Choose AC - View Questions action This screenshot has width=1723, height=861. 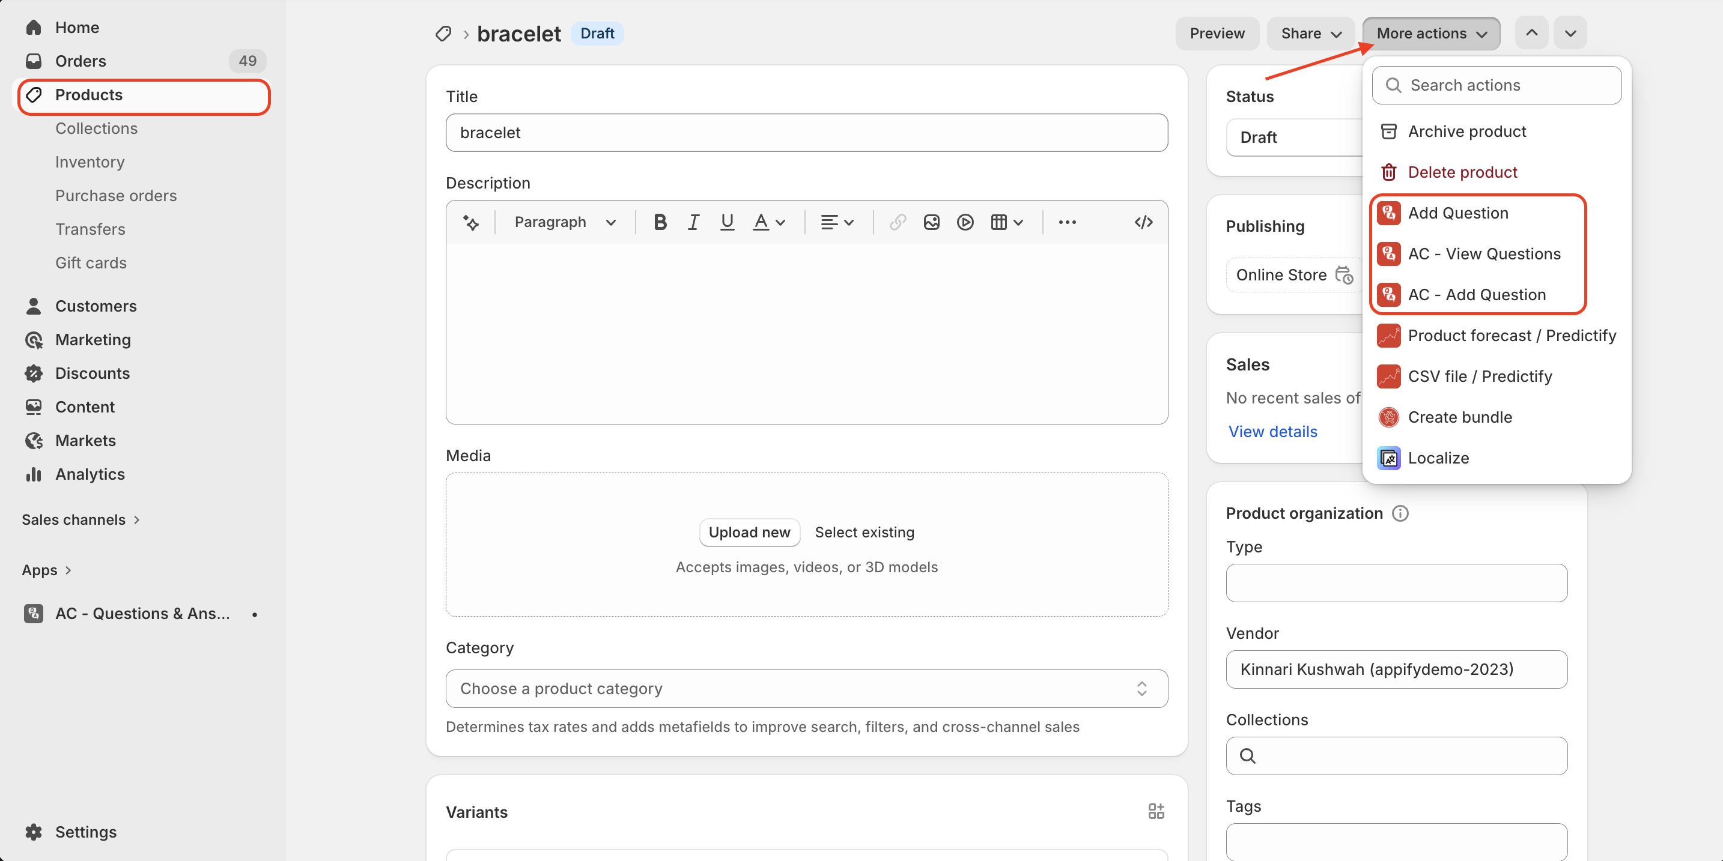[1483, 254]
